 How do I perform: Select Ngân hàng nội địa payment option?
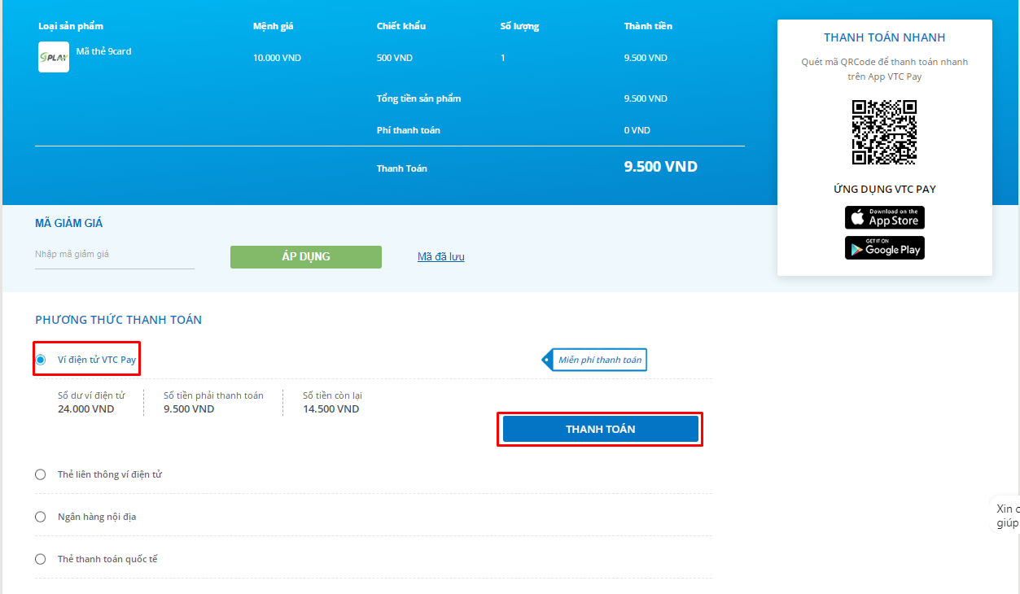pyautogui.click(x=41, y=517)
